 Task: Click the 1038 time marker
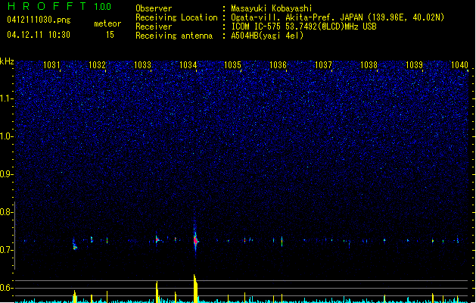(369, 65)
